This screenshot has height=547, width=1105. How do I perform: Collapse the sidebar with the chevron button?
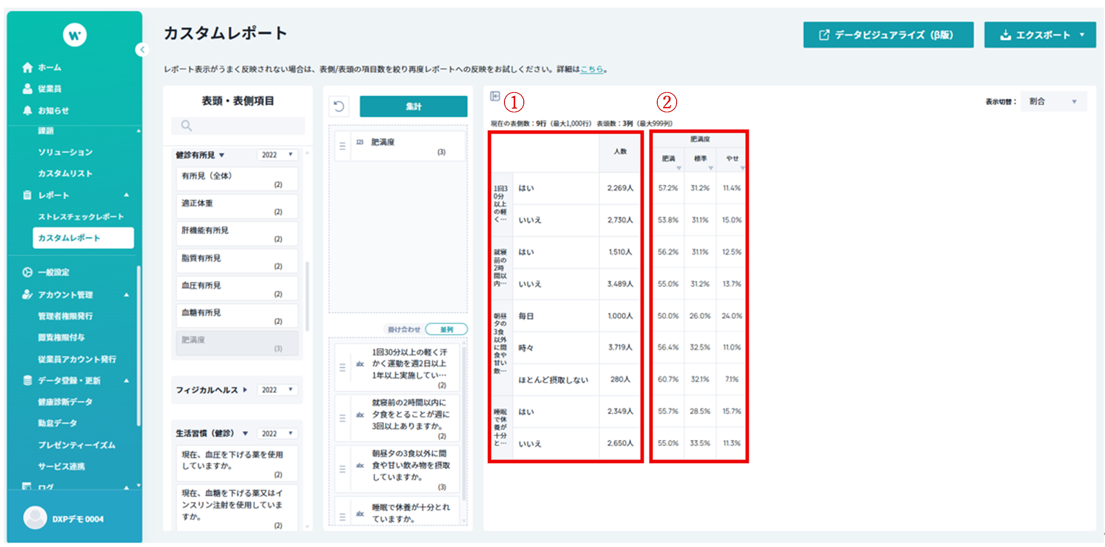coord(142,50)
